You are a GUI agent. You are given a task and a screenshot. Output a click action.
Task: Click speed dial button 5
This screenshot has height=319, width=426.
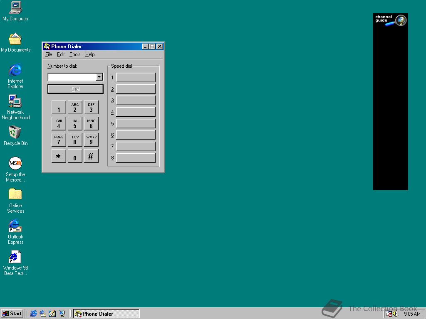click(x=136, y=123)
